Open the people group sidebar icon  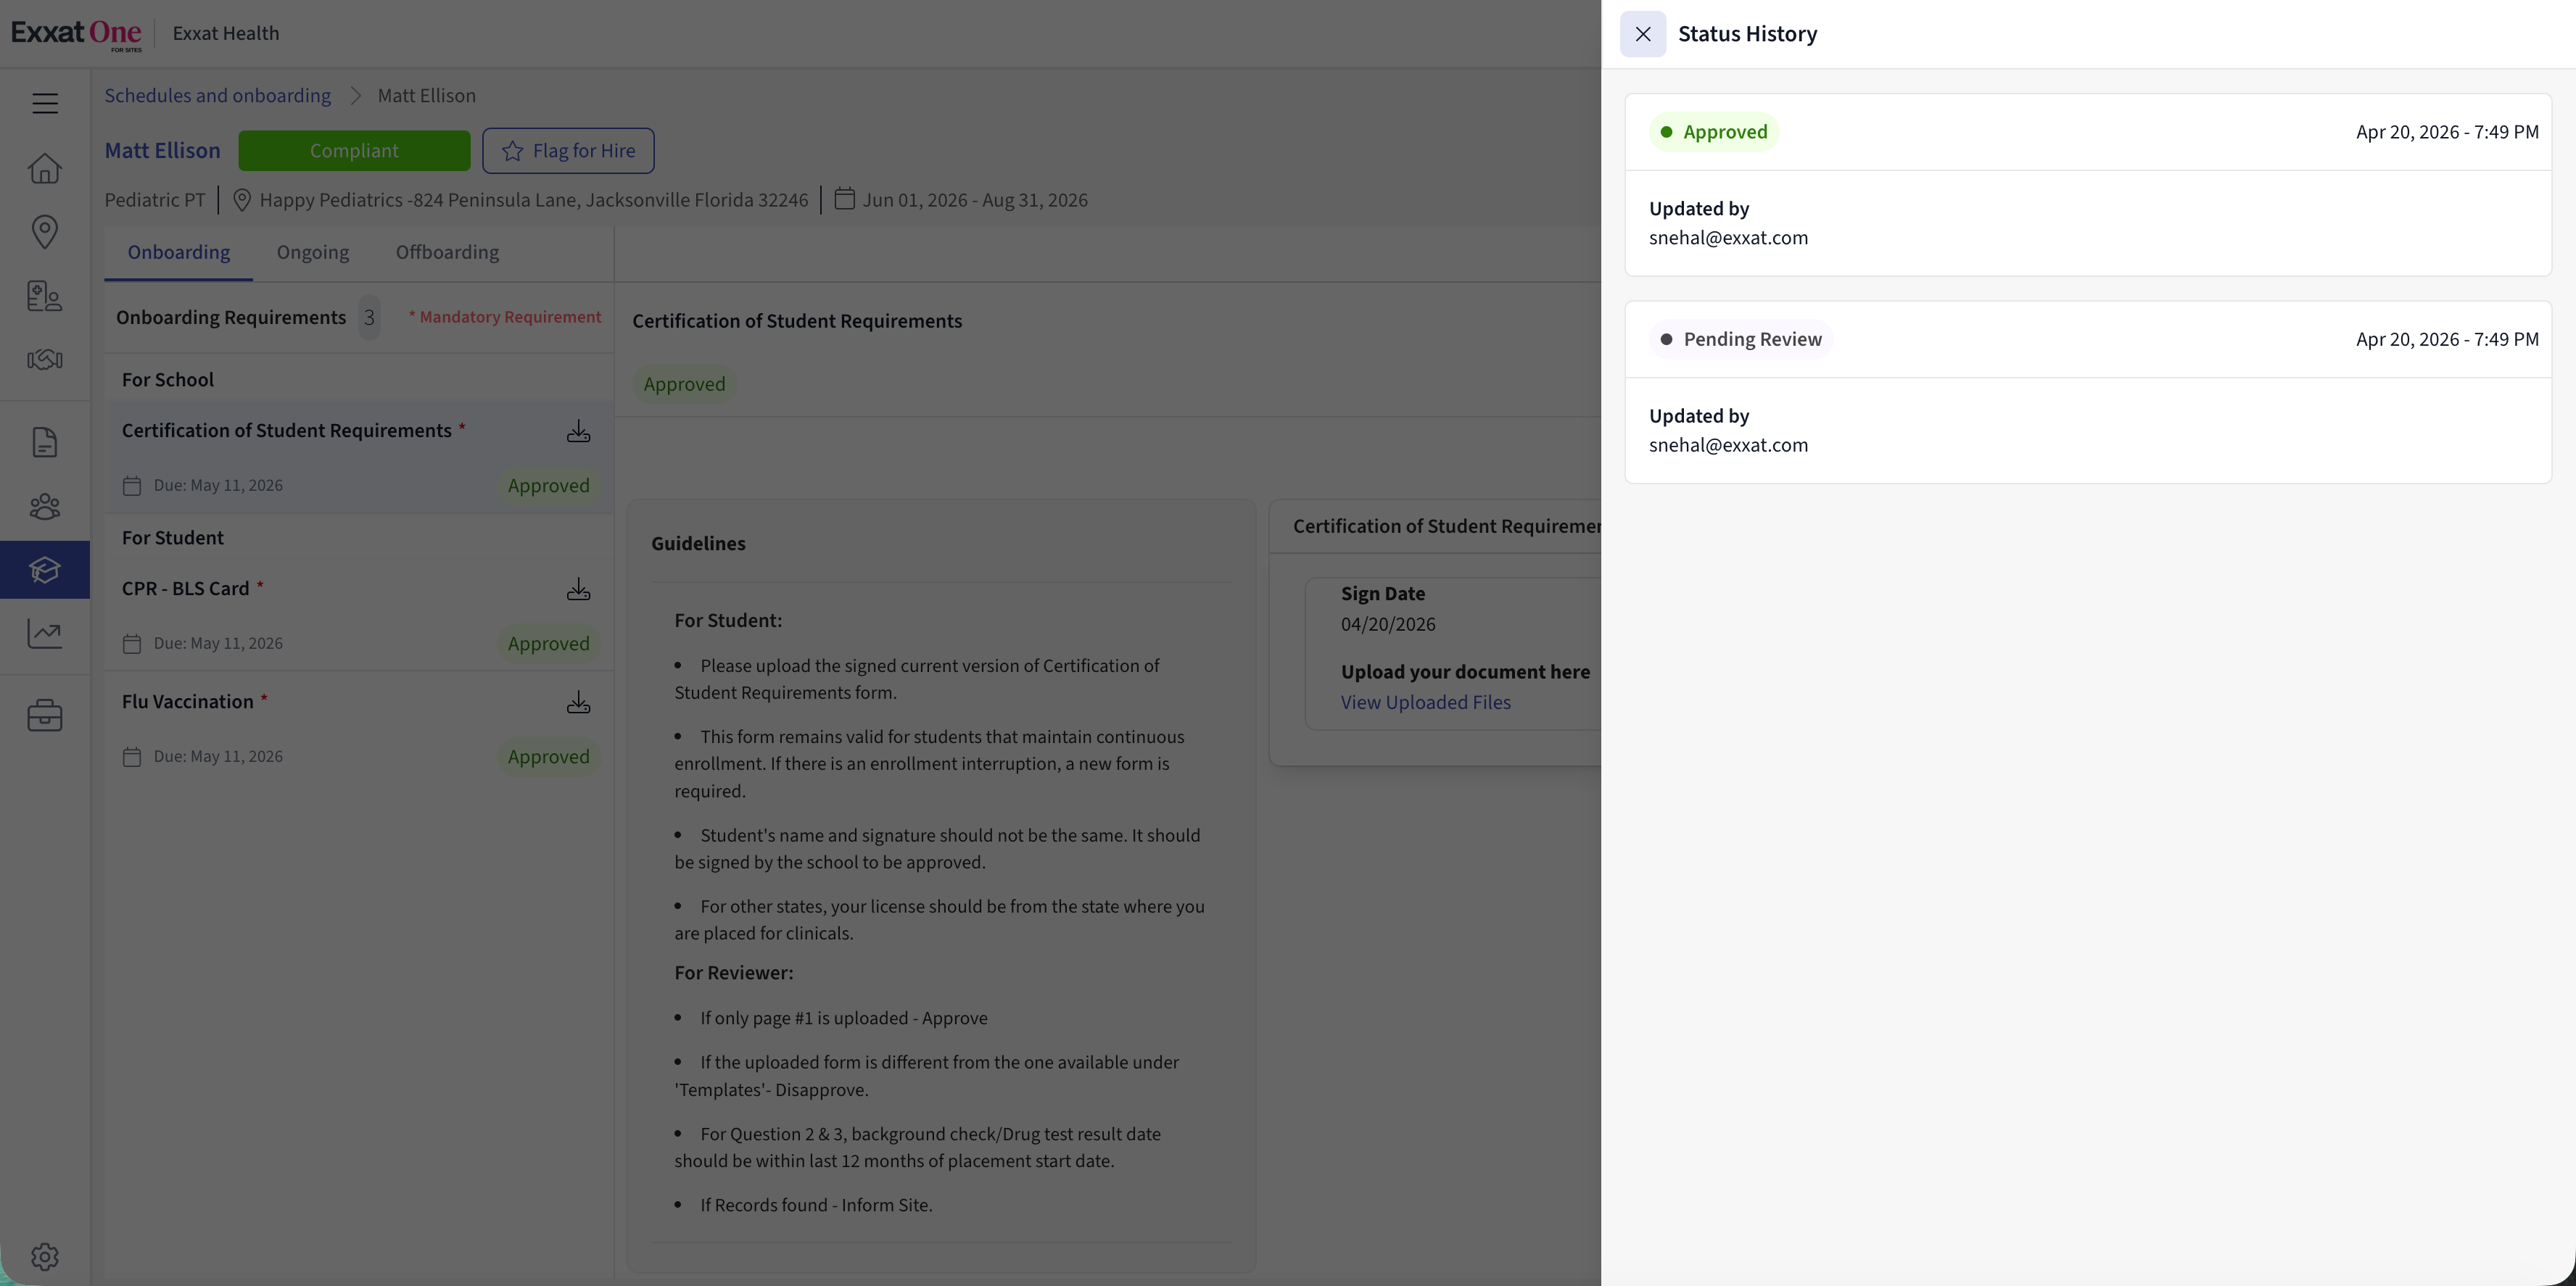45,507
